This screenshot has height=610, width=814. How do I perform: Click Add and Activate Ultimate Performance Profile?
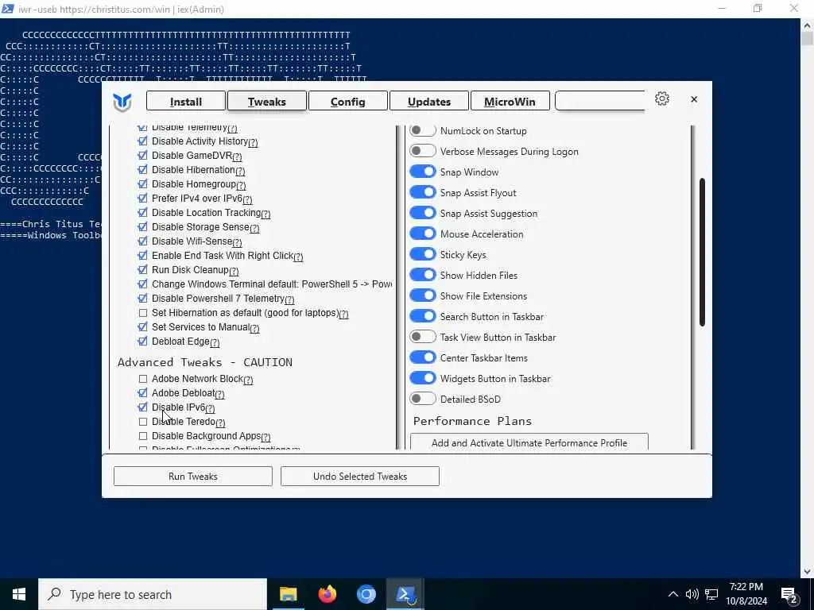[x=529, y=442]
